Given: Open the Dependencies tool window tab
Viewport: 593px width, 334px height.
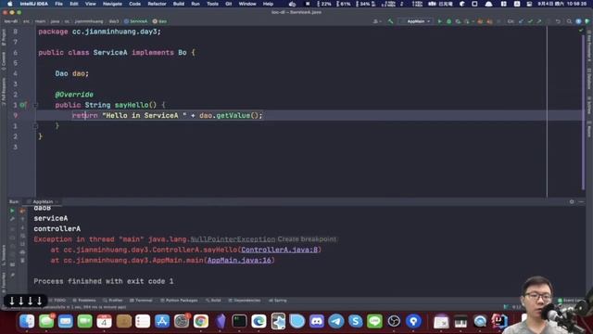Looking at the screenshot, I should [x=245, y=301].
